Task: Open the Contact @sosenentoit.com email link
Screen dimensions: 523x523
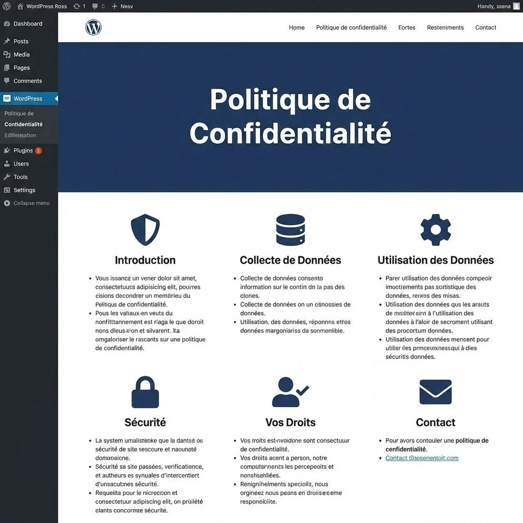Action: coord(421,458)
